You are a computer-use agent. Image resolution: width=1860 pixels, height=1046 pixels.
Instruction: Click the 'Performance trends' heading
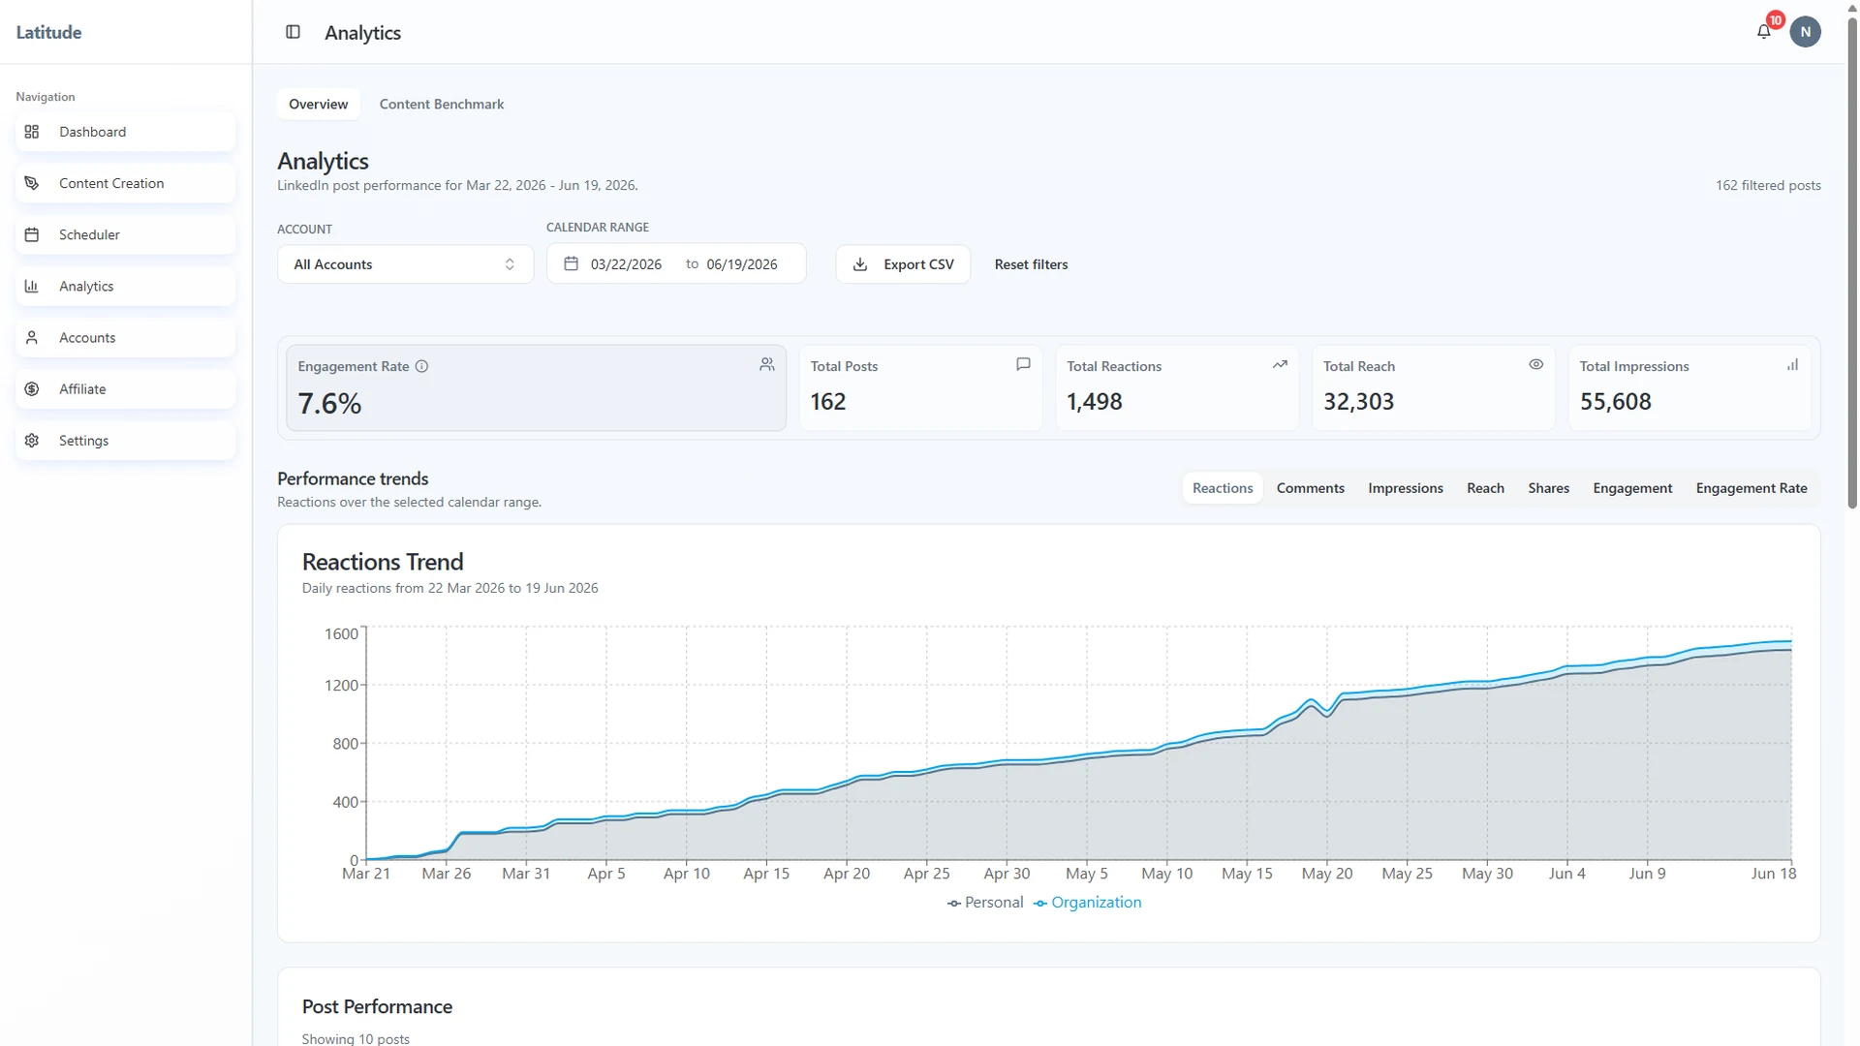(x=353, y=478)
